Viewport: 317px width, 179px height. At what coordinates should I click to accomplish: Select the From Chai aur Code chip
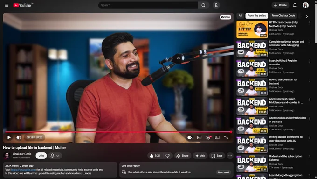pos(283,15)
